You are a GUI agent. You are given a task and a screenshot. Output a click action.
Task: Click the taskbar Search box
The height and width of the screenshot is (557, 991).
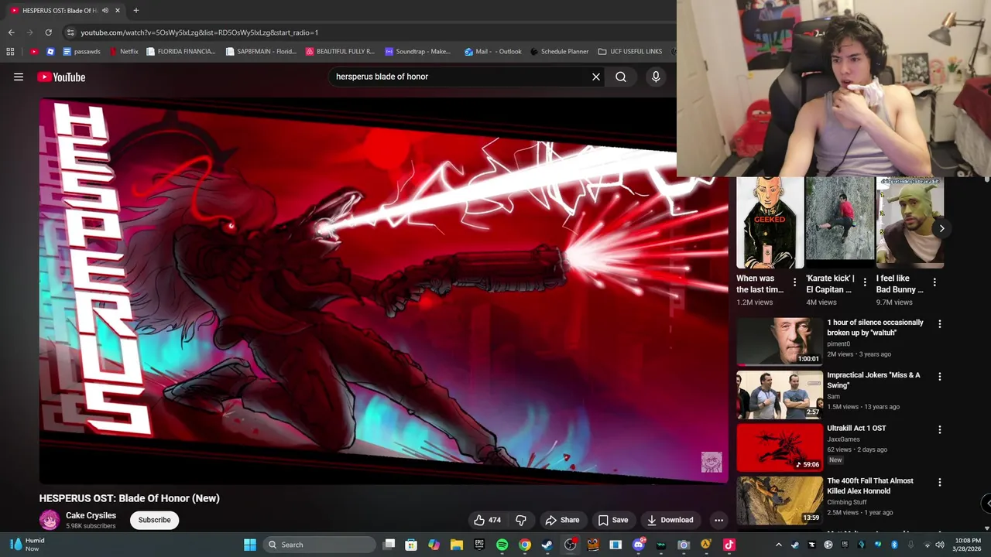pos(319,545)
